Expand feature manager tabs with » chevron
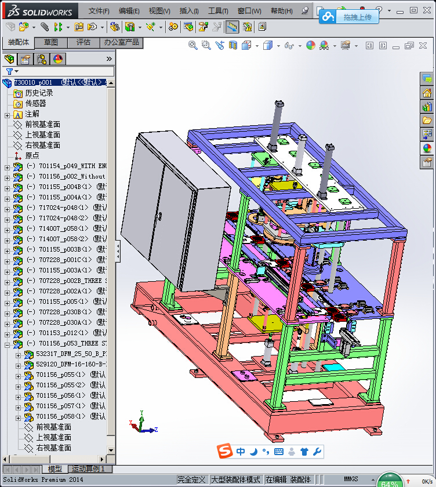Screen dimensions: 436x487 point(109,59)
